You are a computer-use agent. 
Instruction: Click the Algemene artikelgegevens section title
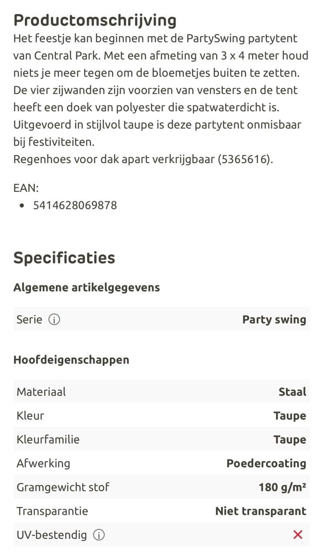tap(86, 288)
